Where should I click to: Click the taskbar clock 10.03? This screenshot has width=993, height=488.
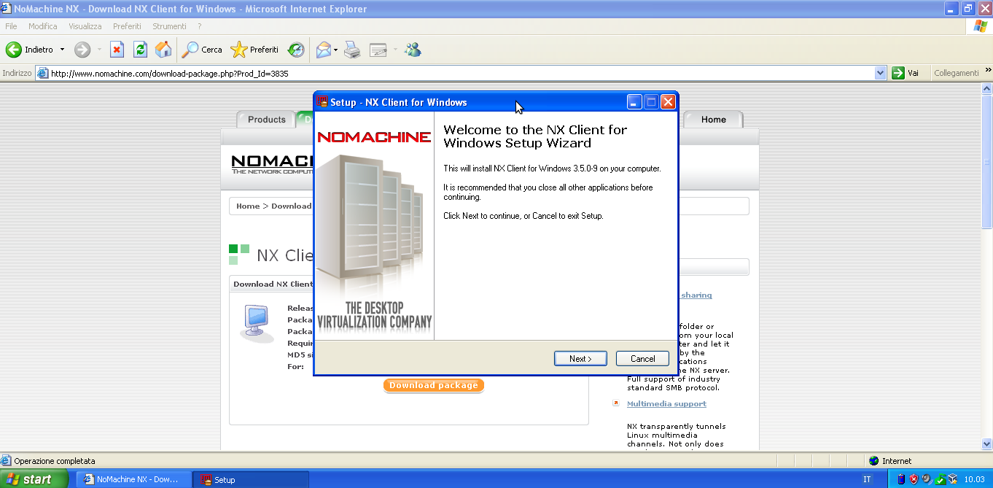974,479
